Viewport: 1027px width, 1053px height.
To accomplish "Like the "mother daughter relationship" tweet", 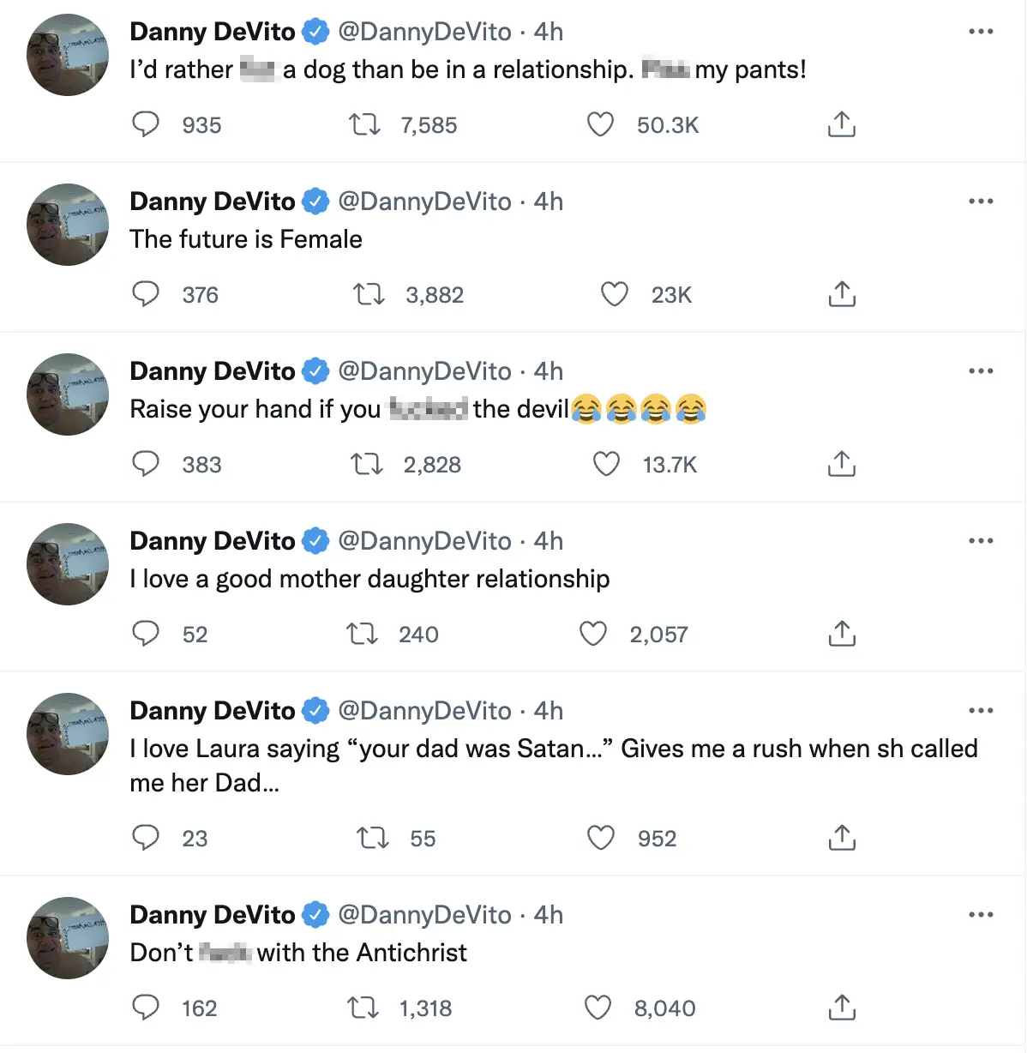I will click(x=593, y=635).
